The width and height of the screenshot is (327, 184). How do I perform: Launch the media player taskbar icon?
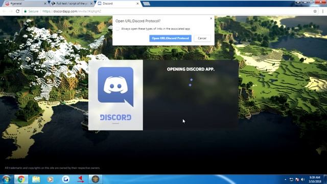coord(50,179)
